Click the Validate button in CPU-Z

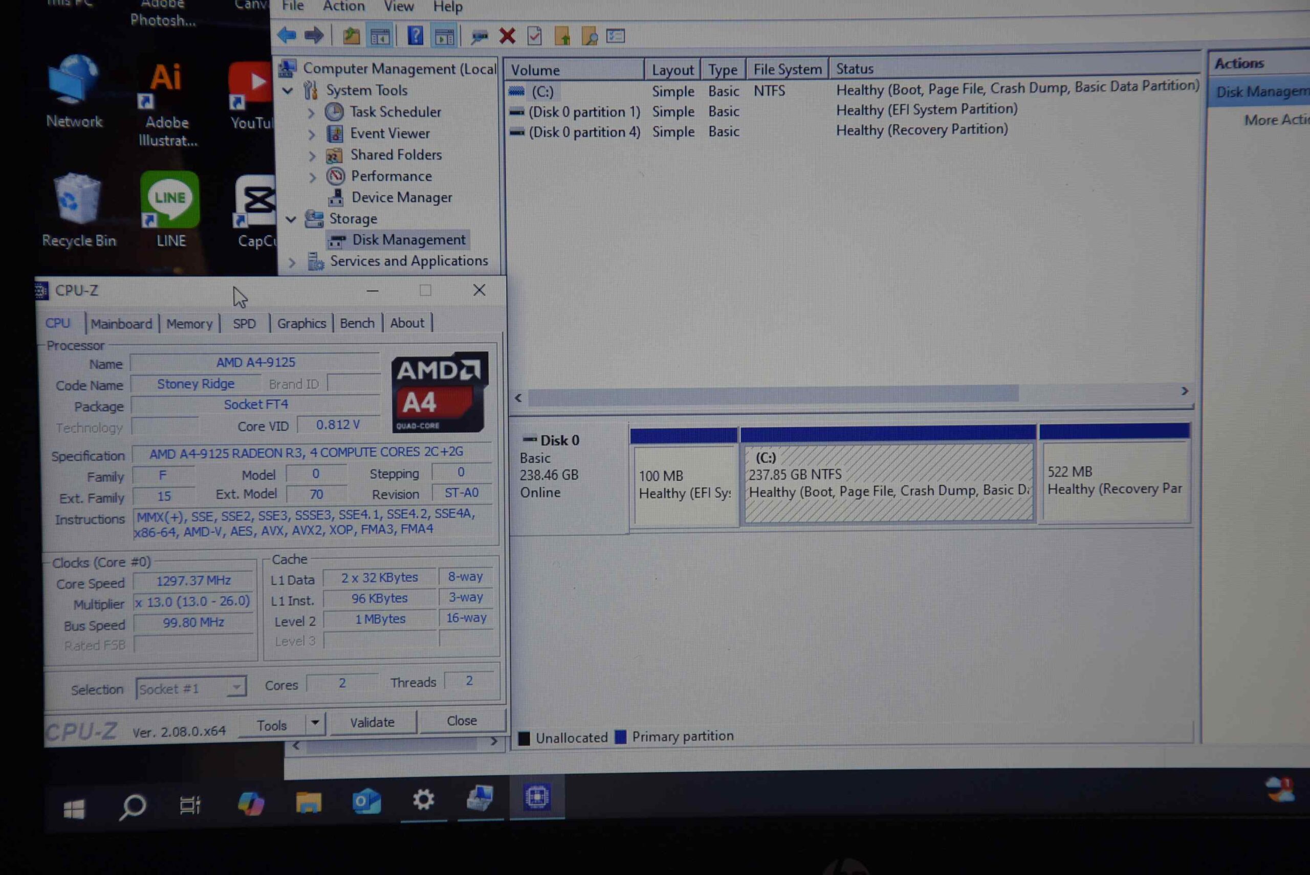372,722
